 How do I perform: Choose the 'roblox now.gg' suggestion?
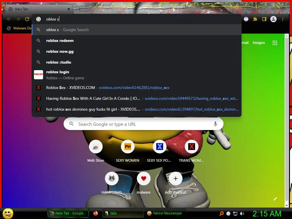pyautogui.click(x=137, y=51)
